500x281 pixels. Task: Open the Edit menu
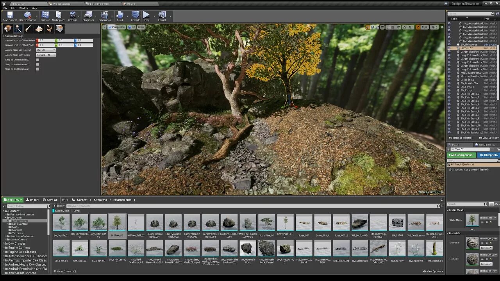pyautogui.click(x=13, y=8)
